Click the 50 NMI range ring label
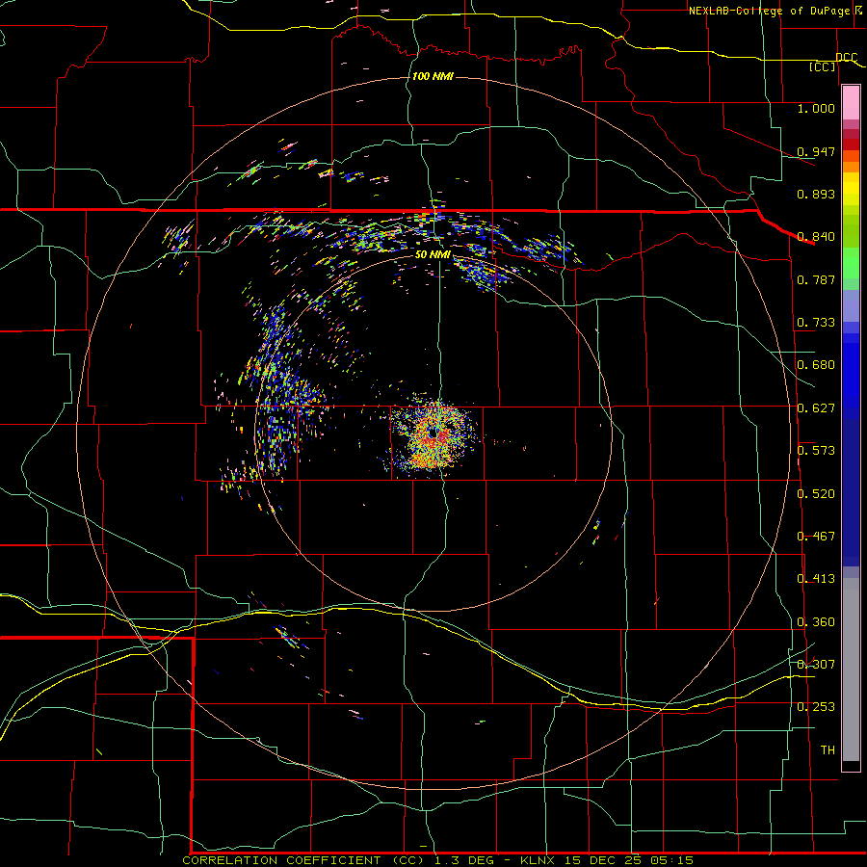867x867 pixels. pos(433,254)
